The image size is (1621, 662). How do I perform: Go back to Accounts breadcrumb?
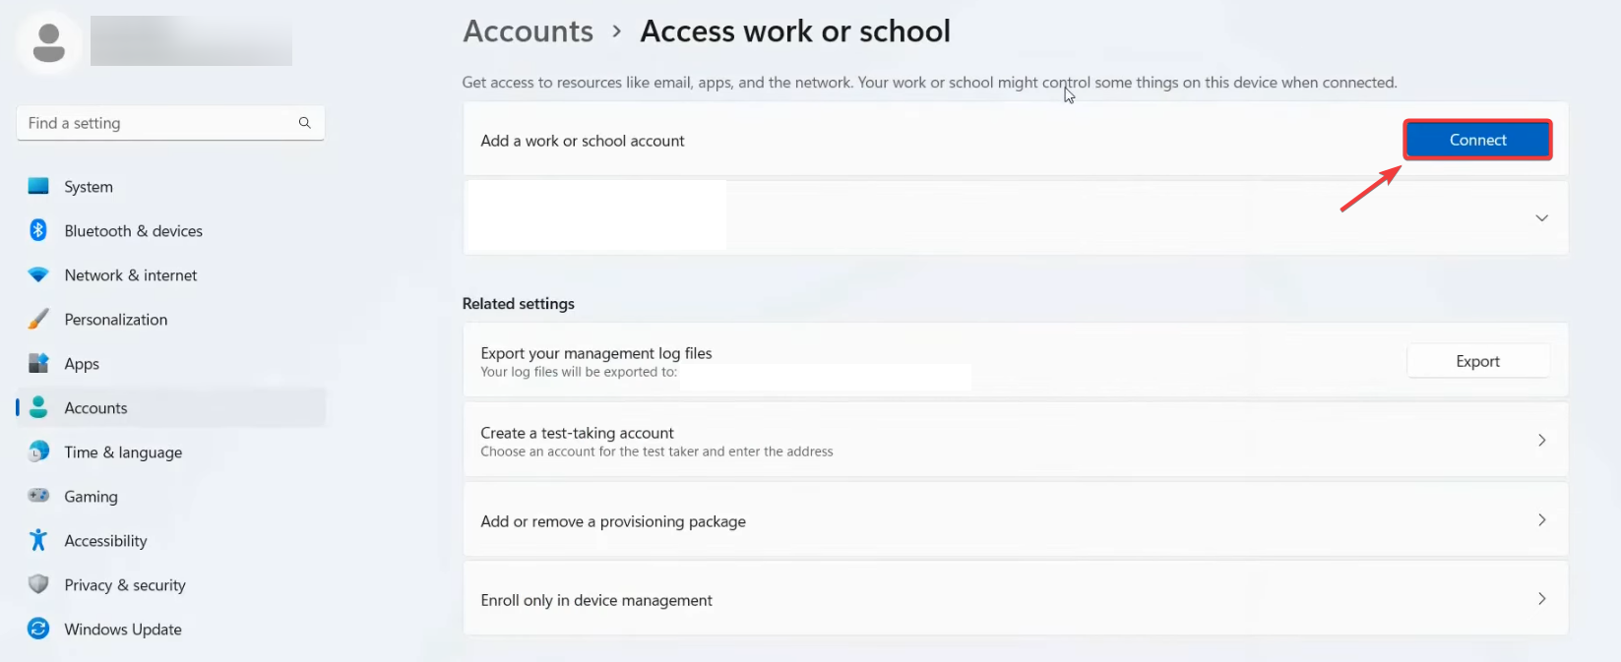coord(529,31)
